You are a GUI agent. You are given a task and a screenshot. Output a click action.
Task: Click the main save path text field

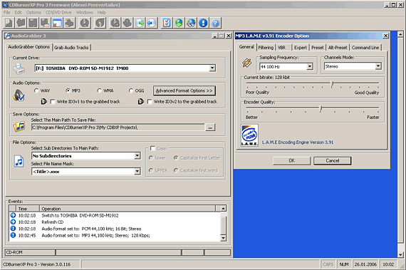point(118,128)
